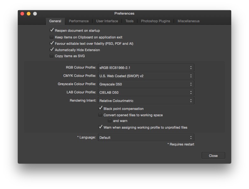Enable Keep items on Clipboard on exit
249x189 pixels.
(52, 37)
